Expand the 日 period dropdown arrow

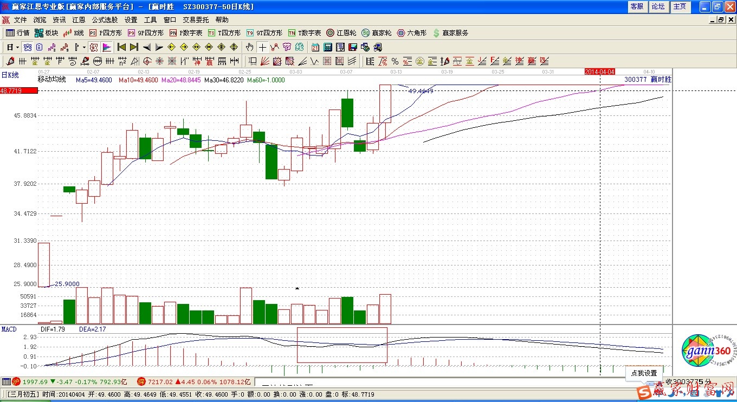point(17,47)
